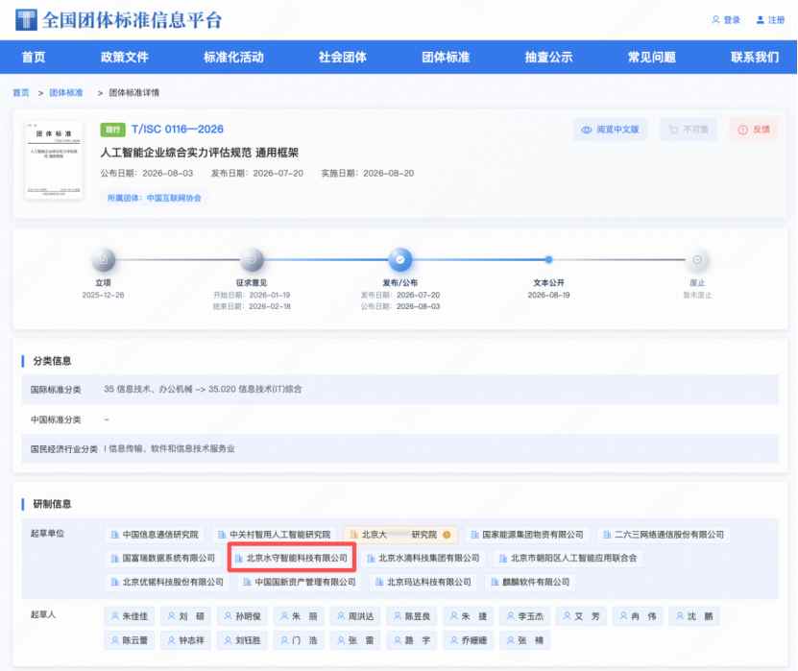Image resolution: width=798 pixels, height=671 pixels.
Task: Click the drafter tag 钟志祥
Action: click(185, 640)
